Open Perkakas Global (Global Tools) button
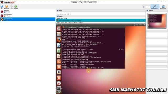The height and width of the screenshot is (94, 168). [163, 7]
